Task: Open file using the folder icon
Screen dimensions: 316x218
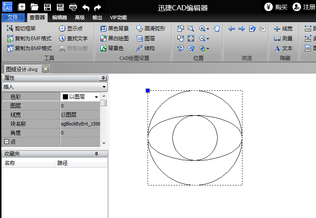Action: 35,7
